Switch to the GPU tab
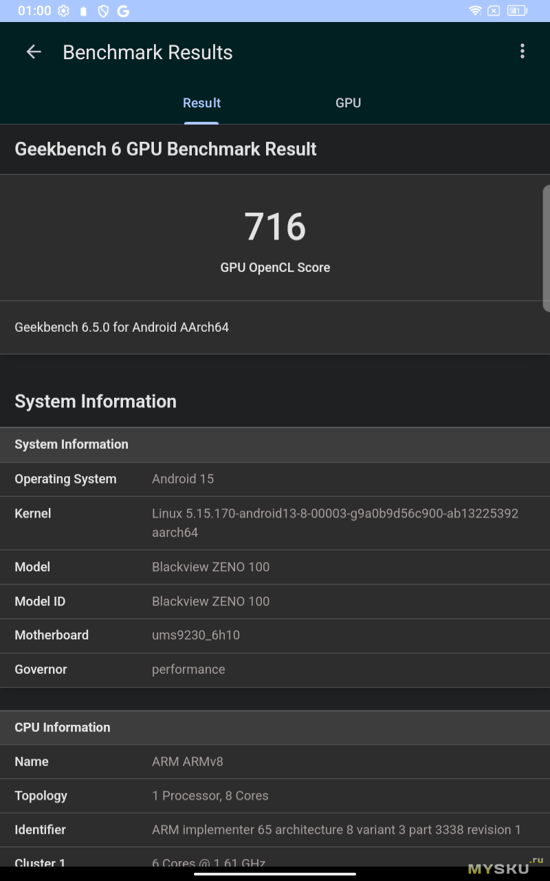Image resolution: width=550 pixels, height=881 pixels. 348,103
